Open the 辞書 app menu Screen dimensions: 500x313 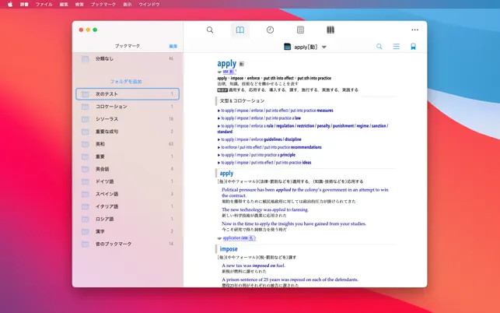tap(24, 5)
